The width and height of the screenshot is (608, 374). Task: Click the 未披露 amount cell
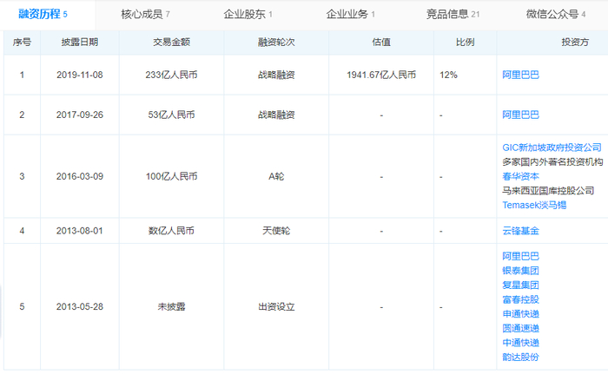(171, 306)
